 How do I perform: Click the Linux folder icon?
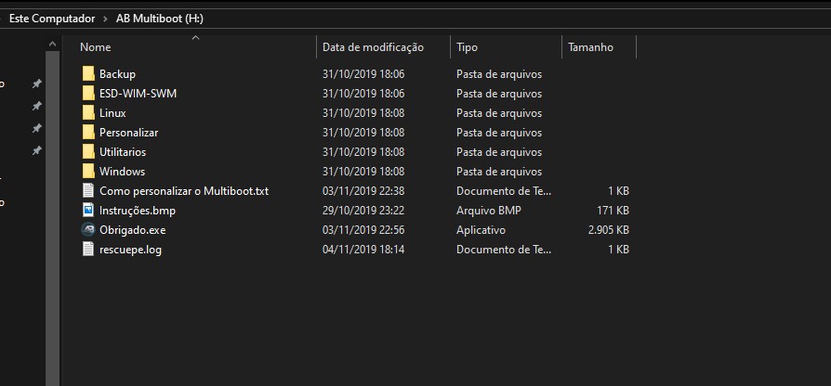(x=88, y=113)
